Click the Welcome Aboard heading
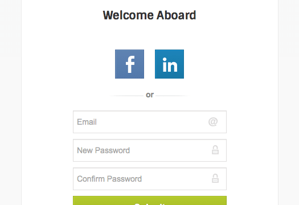 [149, 15]
